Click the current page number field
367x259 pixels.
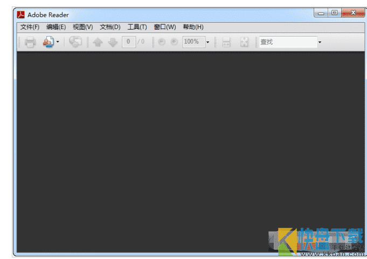point(129,42)
